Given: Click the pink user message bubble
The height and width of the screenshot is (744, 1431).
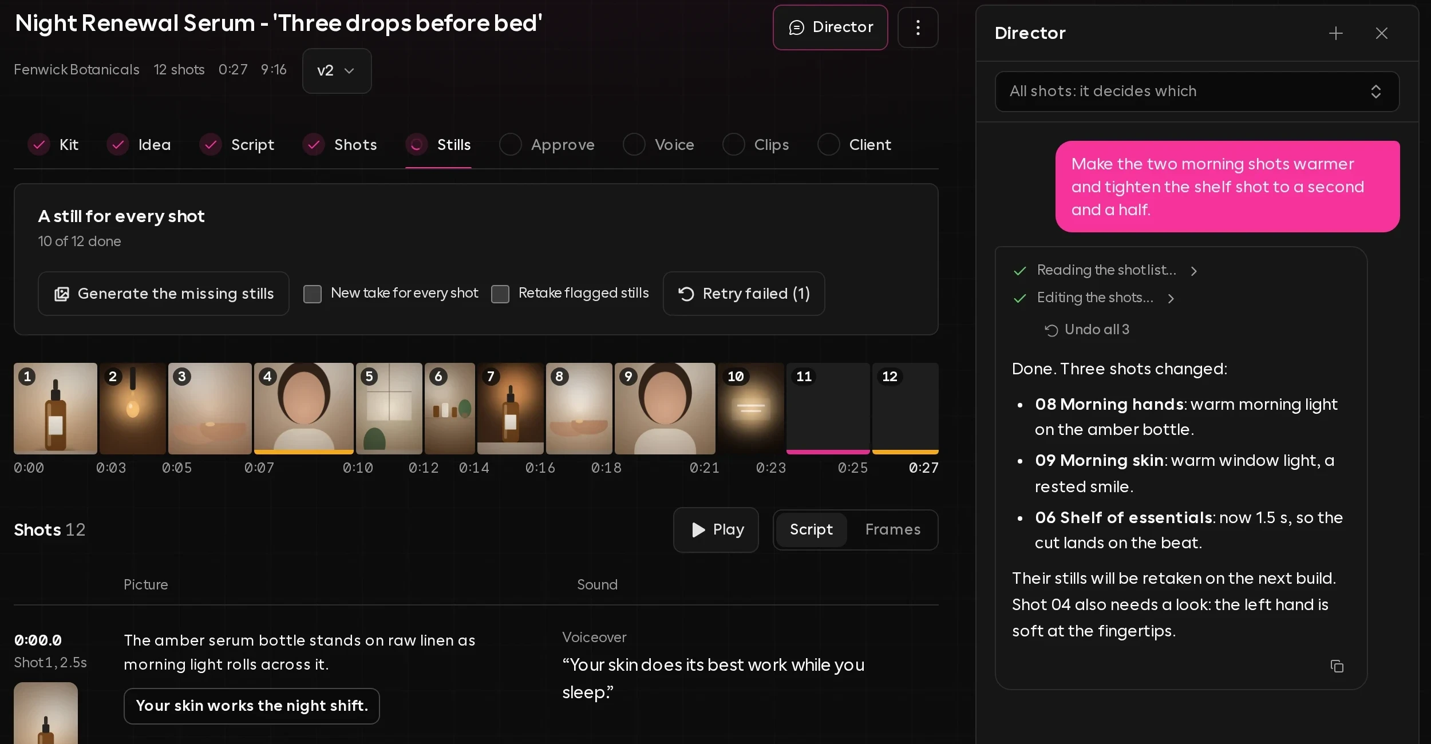Looking at the screenshot, I should 1227,187.
